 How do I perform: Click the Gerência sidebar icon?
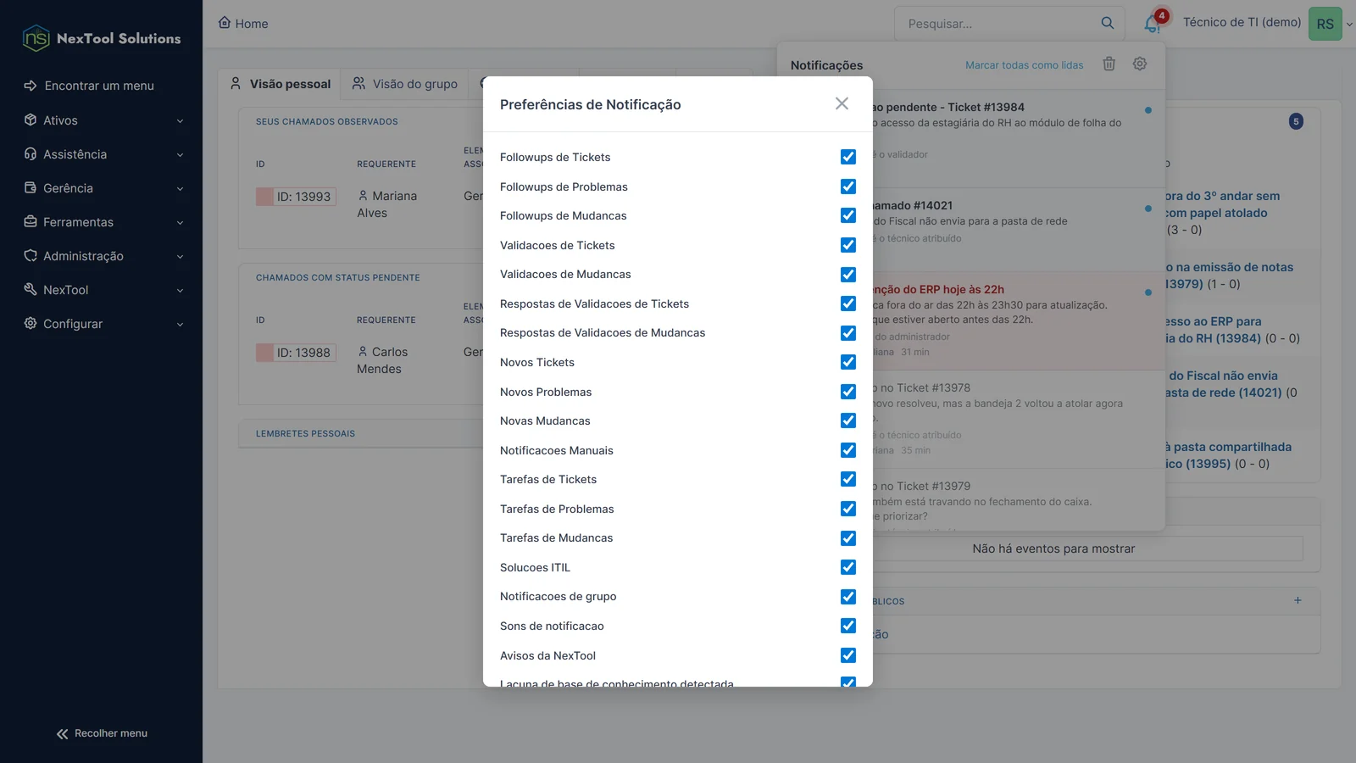(31, 187)
